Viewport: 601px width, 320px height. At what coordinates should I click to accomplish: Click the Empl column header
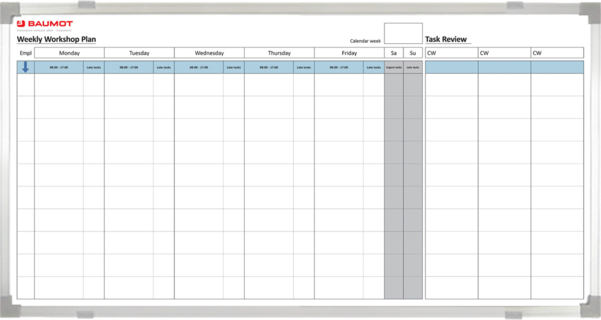point(25,53)
